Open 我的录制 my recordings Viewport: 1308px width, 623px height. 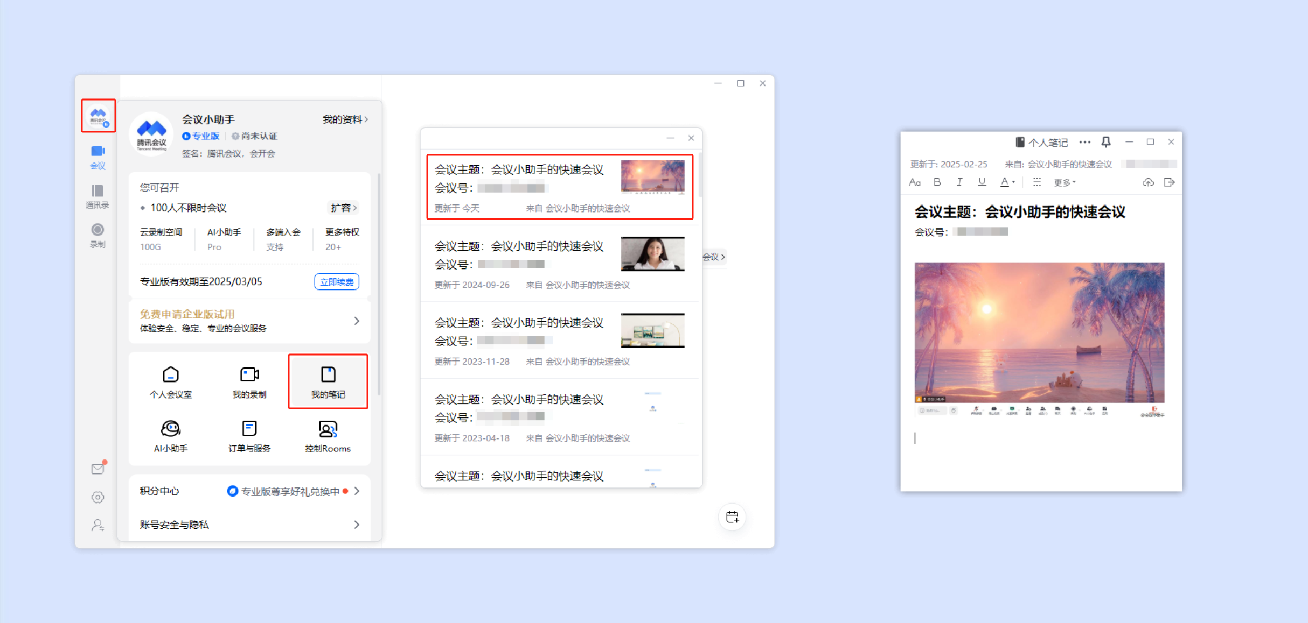click(249, 382)
